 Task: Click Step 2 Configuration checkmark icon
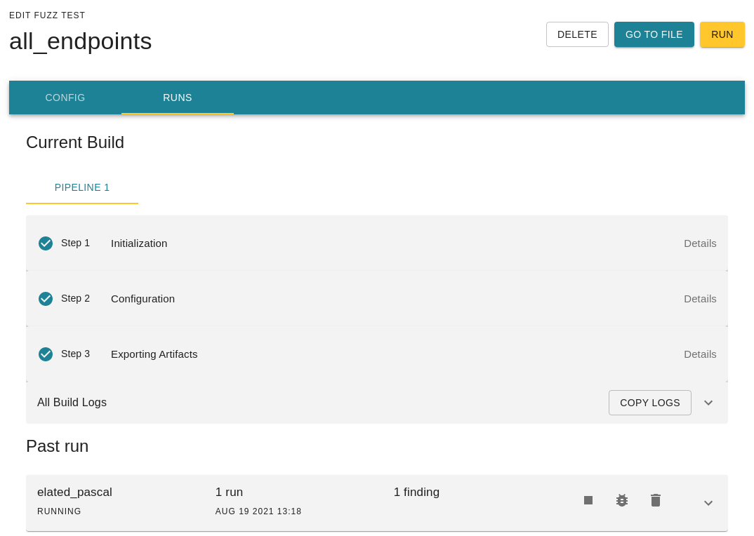pyautogui.click(x=46, y=299)
